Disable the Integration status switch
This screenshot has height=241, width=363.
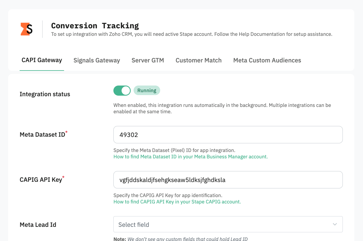122,90
